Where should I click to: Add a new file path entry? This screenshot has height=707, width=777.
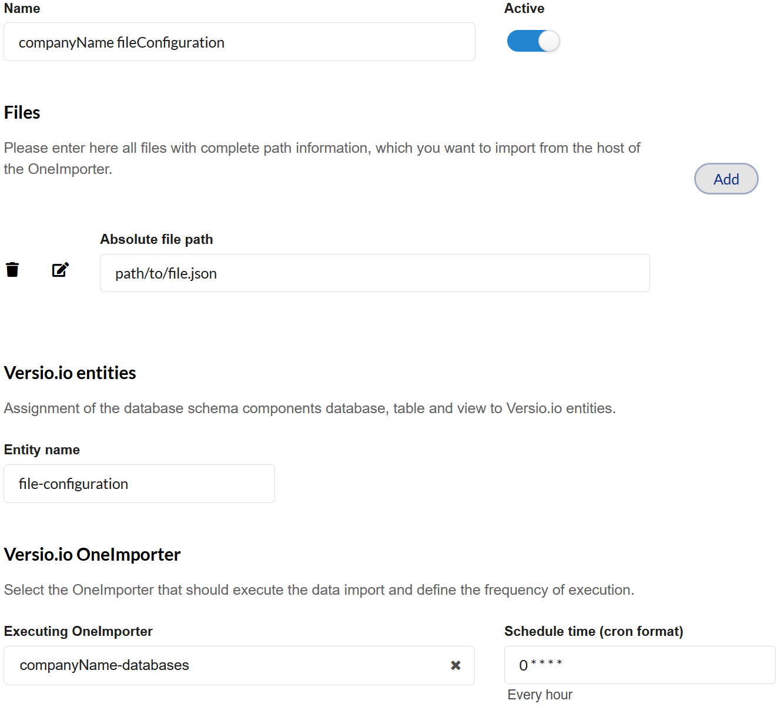coord(726,179)
